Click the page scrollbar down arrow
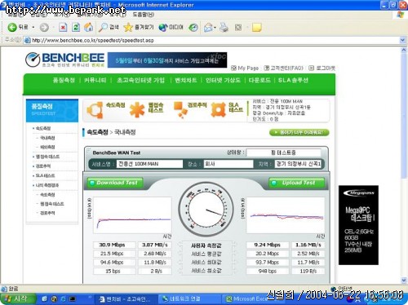This screenshot has height=305, width=408. click(x=404, y=281)
